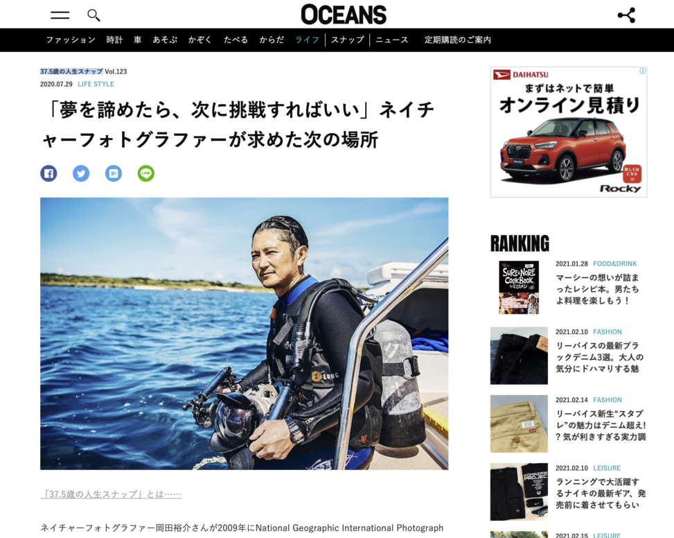Share article on Facebook

[x=48, y=173]
